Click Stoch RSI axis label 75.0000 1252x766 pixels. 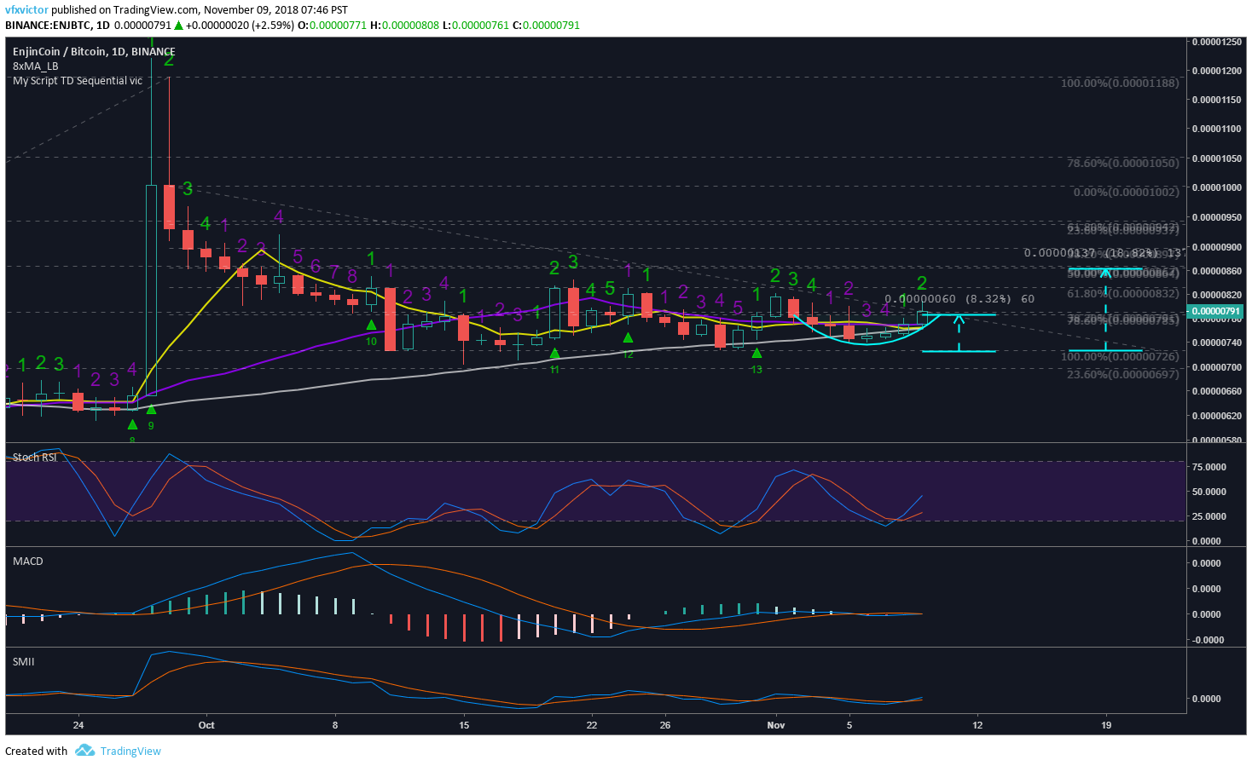1209,467
